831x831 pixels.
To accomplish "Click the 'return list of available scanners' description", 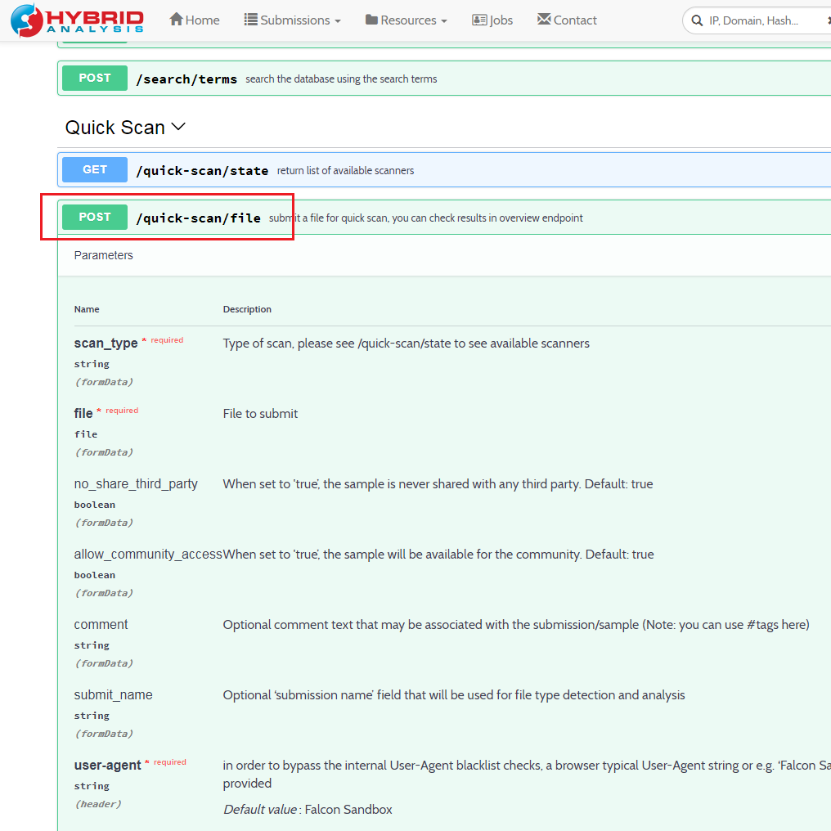I will point(345,171).
